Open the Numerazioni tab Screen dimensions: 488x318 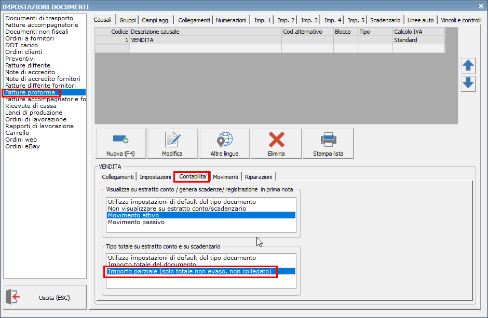[x=231, y=20]
